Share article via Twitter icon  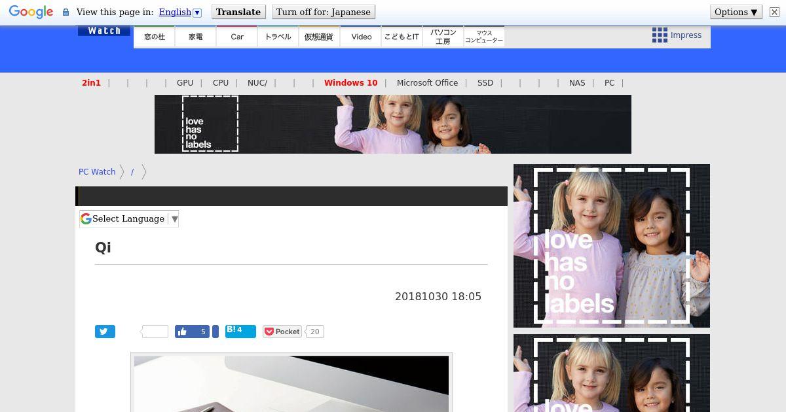tap(105, 332)
